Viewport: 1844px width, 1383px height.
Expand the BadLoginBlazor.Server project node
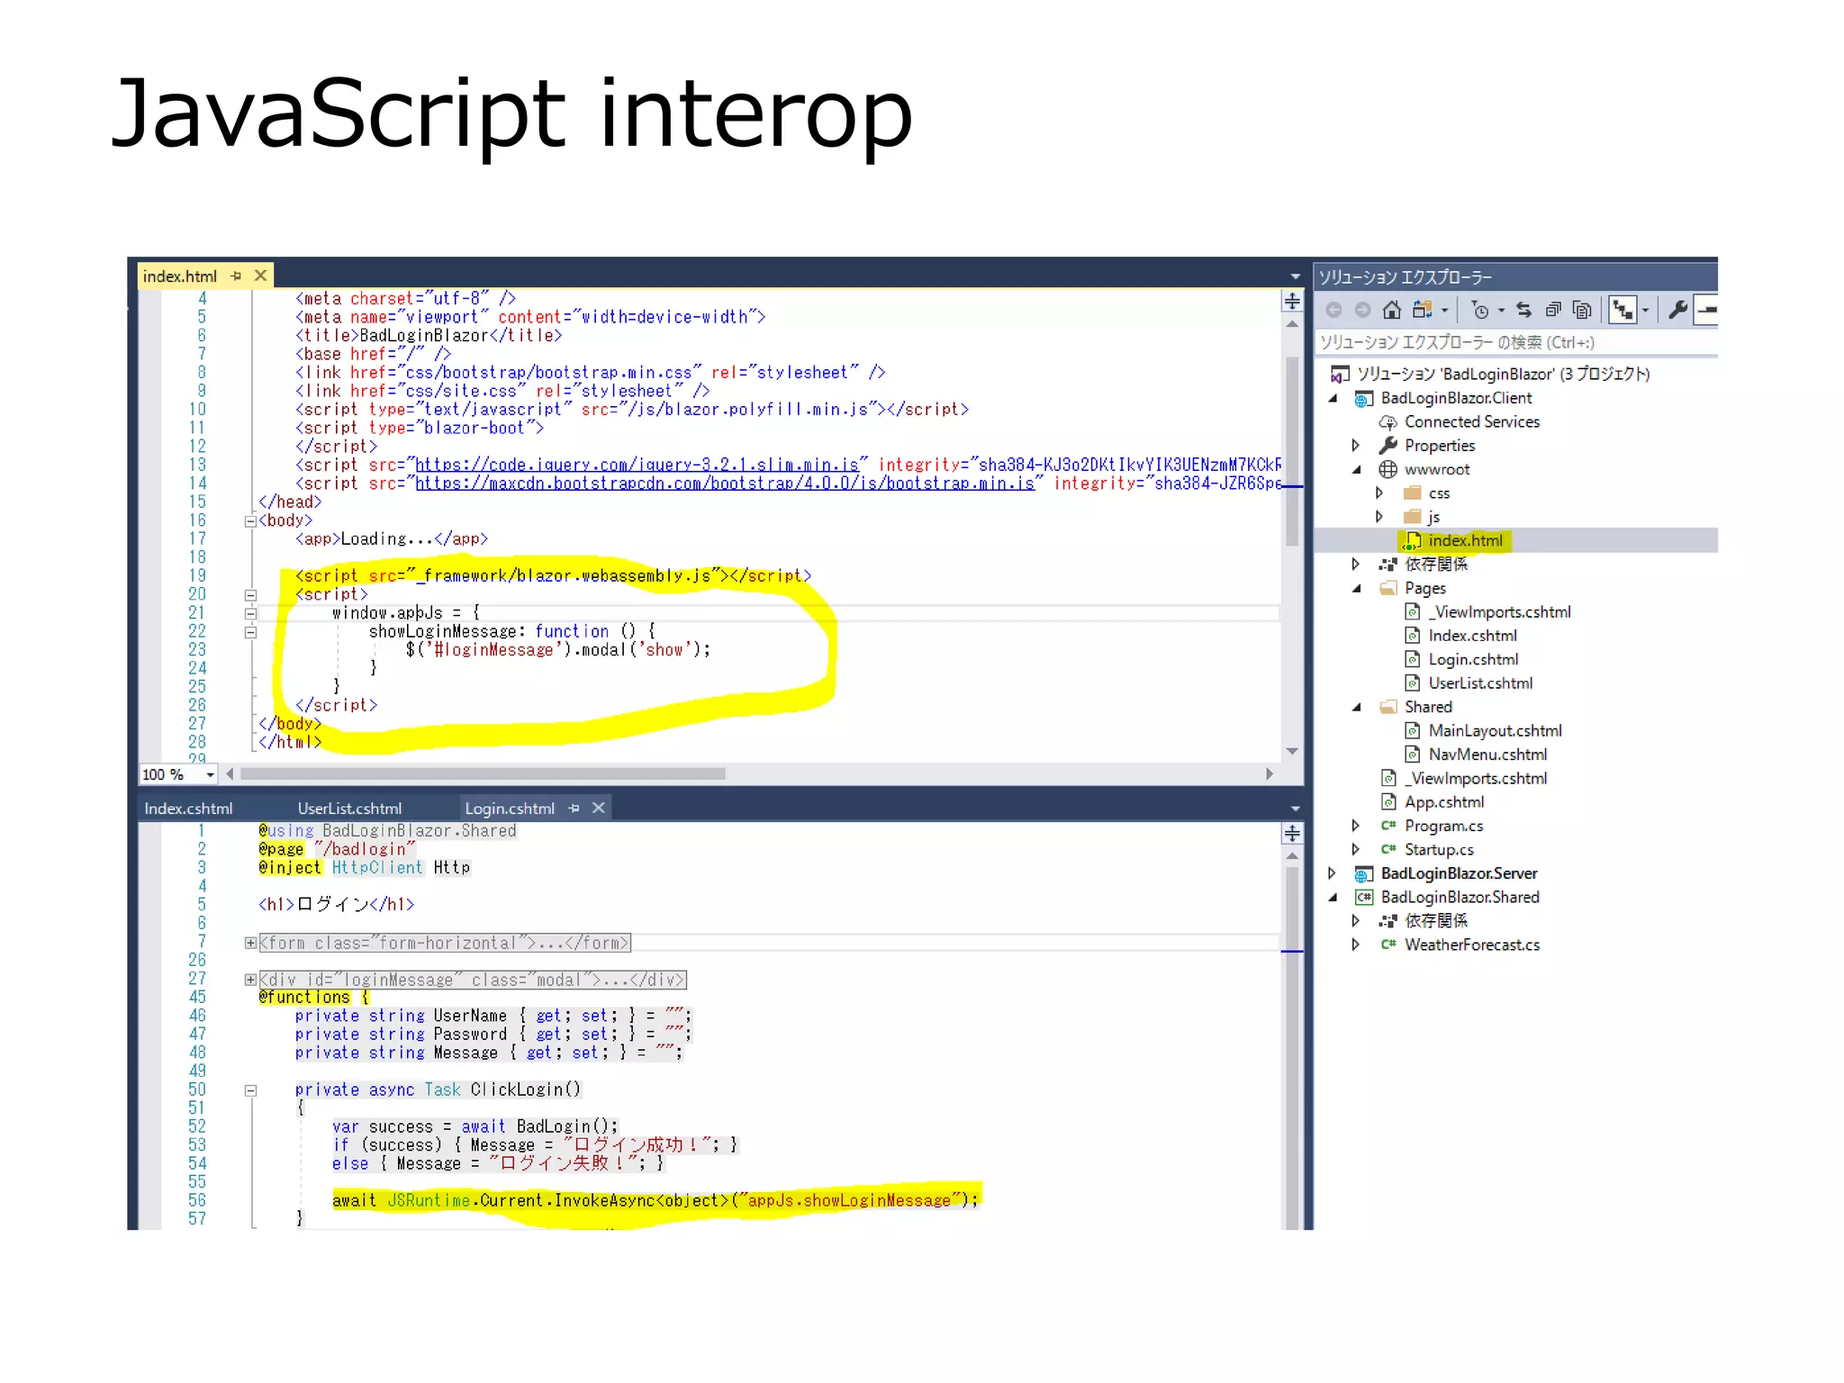point(1331,872)
